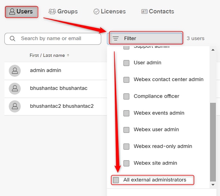Click the ascending sort arrow icon

(68, 55)
